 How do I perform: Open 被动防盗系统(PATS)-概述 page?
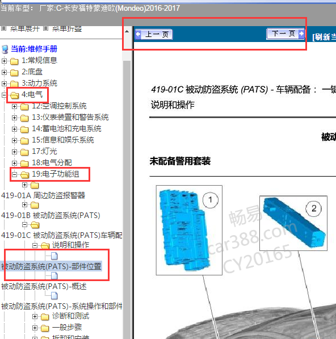pyautogui.click(x=44, y=286)
